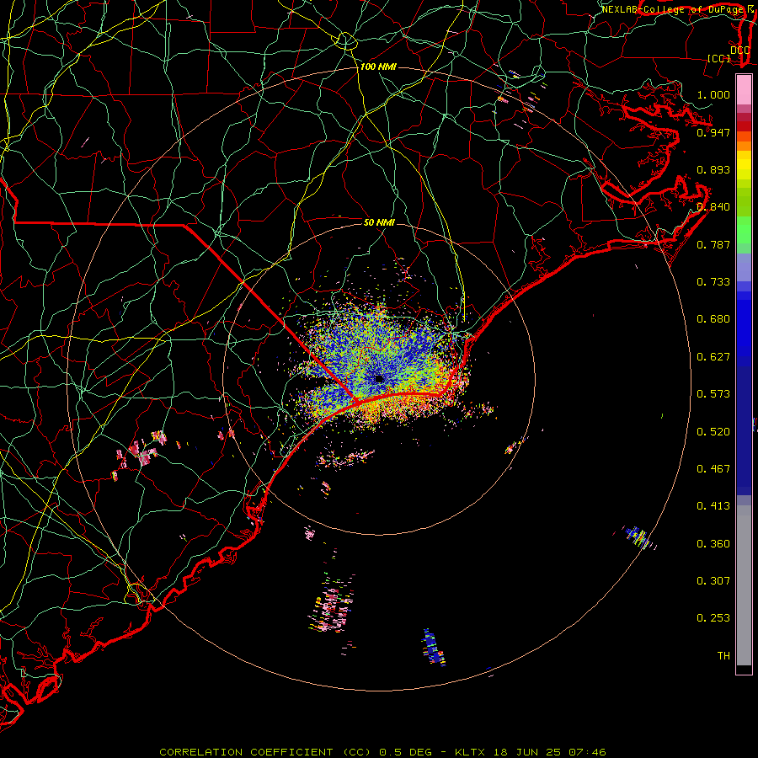Click the CORRELATION COEFFICIENT (CC) caption text
The height and width of the screenshot is (758, 758).
pos(265,752)
